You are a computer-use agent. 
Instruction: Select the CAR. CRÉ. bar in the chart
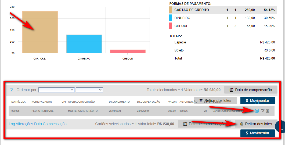click(x=40, y=32)
